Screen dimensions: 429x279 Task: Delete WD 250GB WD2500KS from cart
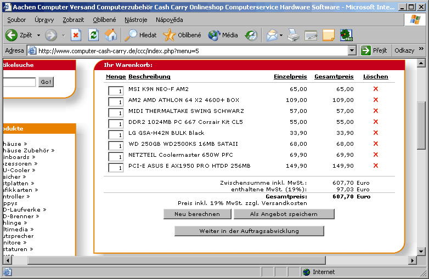click(376, 144)
